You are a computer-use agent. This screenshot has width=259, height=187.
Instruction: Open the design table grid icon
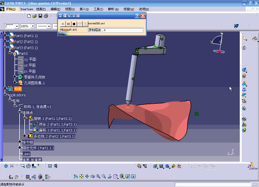coord(28,177)
